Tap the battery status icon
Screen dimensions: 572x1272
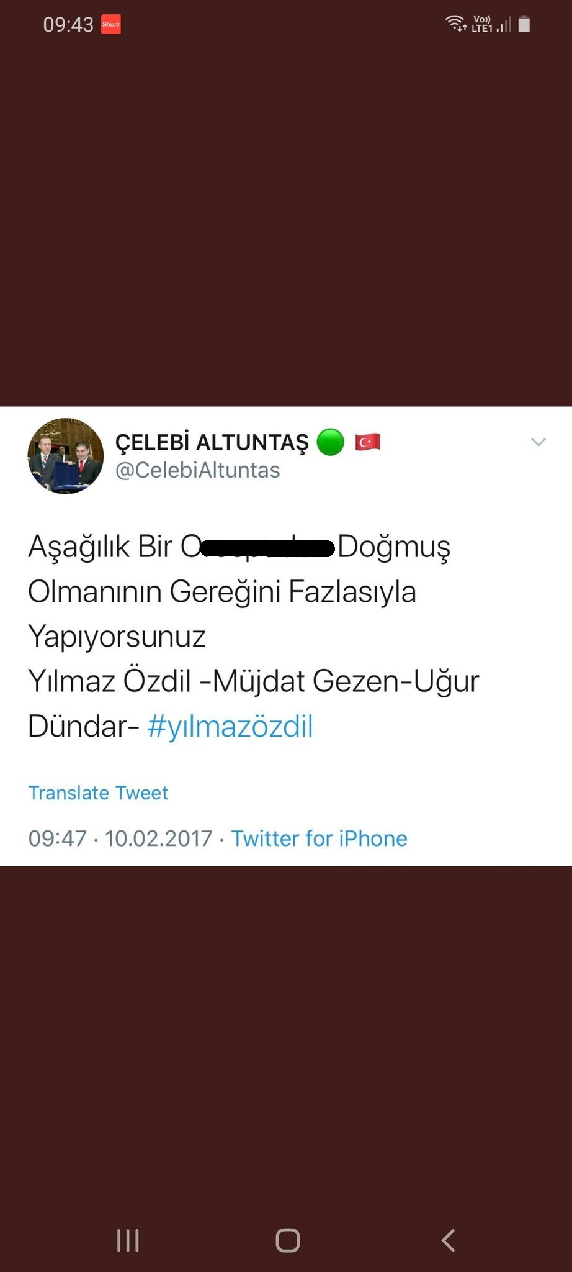[524, 24]
